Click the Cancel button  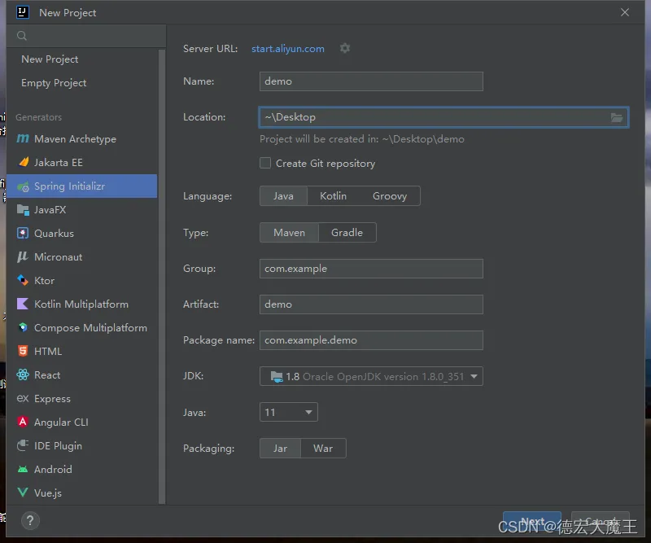601,521
